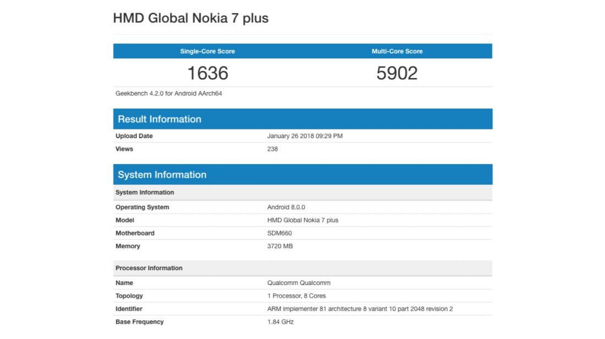Screen dimensions: 605x339
Task: Click the Views count 238
Action: (x=272, y=149)
